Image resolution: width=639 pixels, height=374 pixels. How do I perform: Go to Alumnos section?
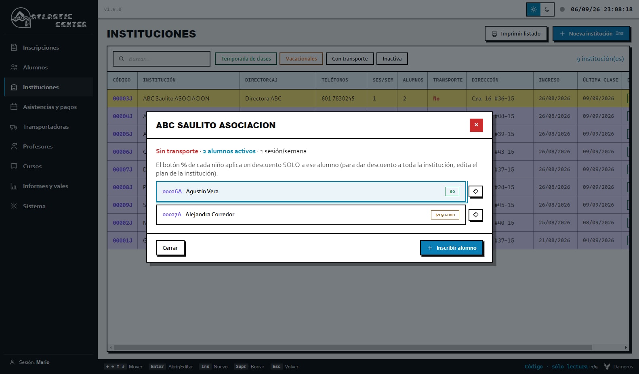48,67
